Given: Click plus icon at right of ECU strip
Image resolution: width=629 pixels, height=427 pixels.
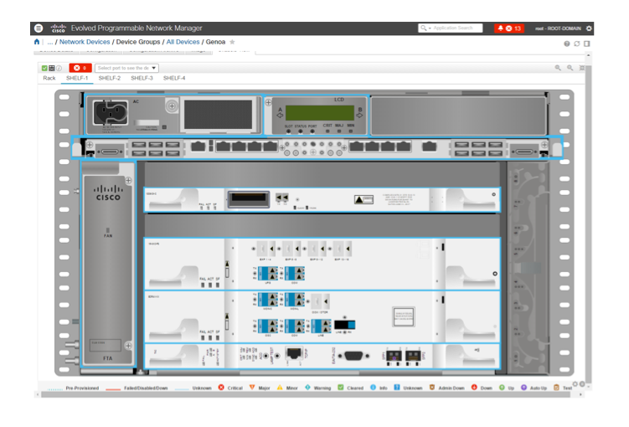Looking at the screenshot, I should [x=544, y=145].
